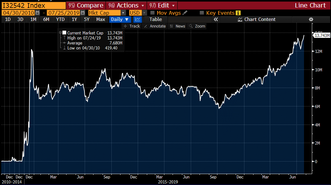Click the white Market Cap legend swatch

pyautogui.click(x=64, y=33)
